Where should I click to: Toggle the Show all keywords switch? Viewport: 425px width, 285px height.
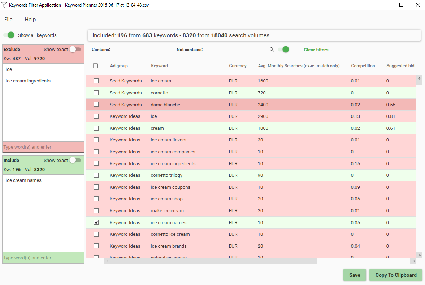9,35
